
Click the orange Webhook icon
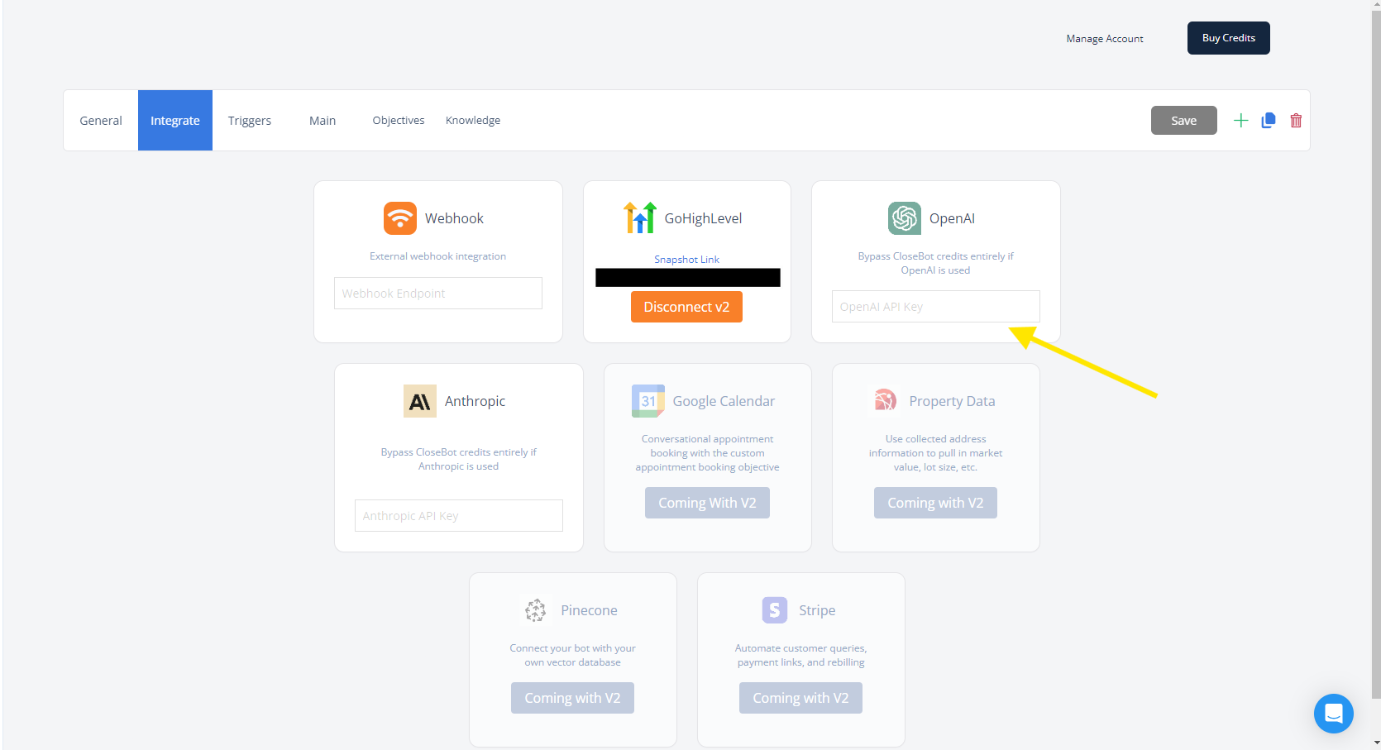point(400,218)
